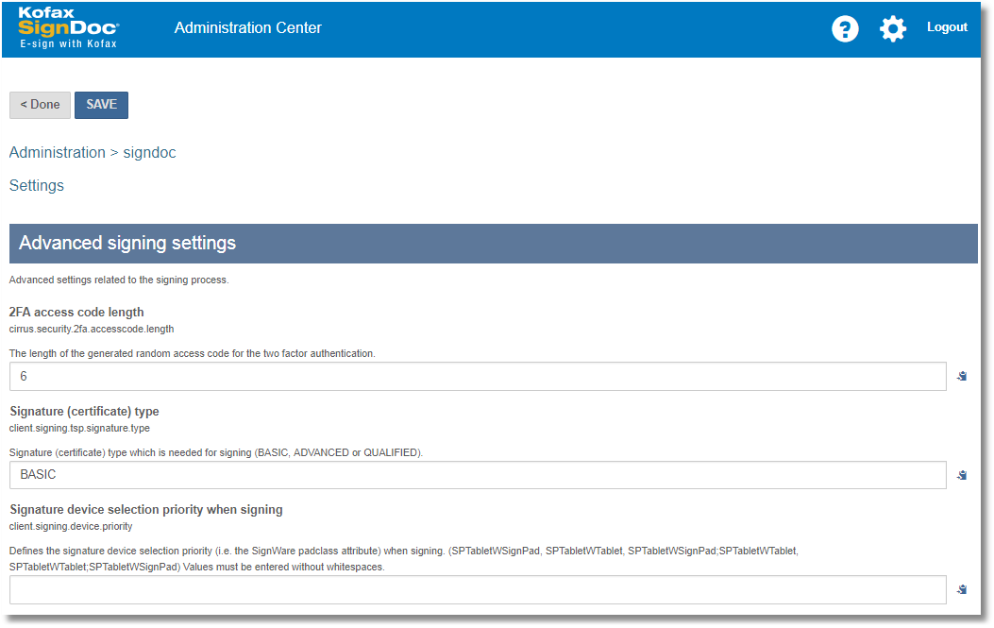
Task: Focus the 2FA access code length field
Action: (478, 376)
